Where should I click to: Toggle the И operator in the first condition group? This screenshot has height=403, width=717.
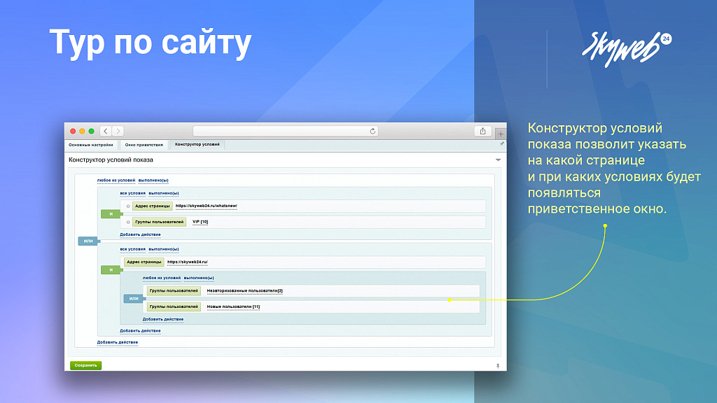pos(111,213)
